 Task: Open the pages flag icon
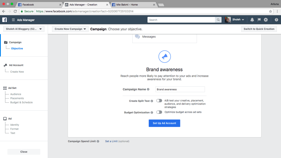[259, 20]
